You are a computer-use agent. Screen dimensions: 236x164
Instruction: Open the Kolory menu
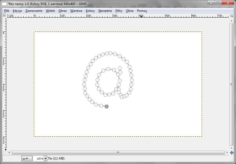click(90, 11)
